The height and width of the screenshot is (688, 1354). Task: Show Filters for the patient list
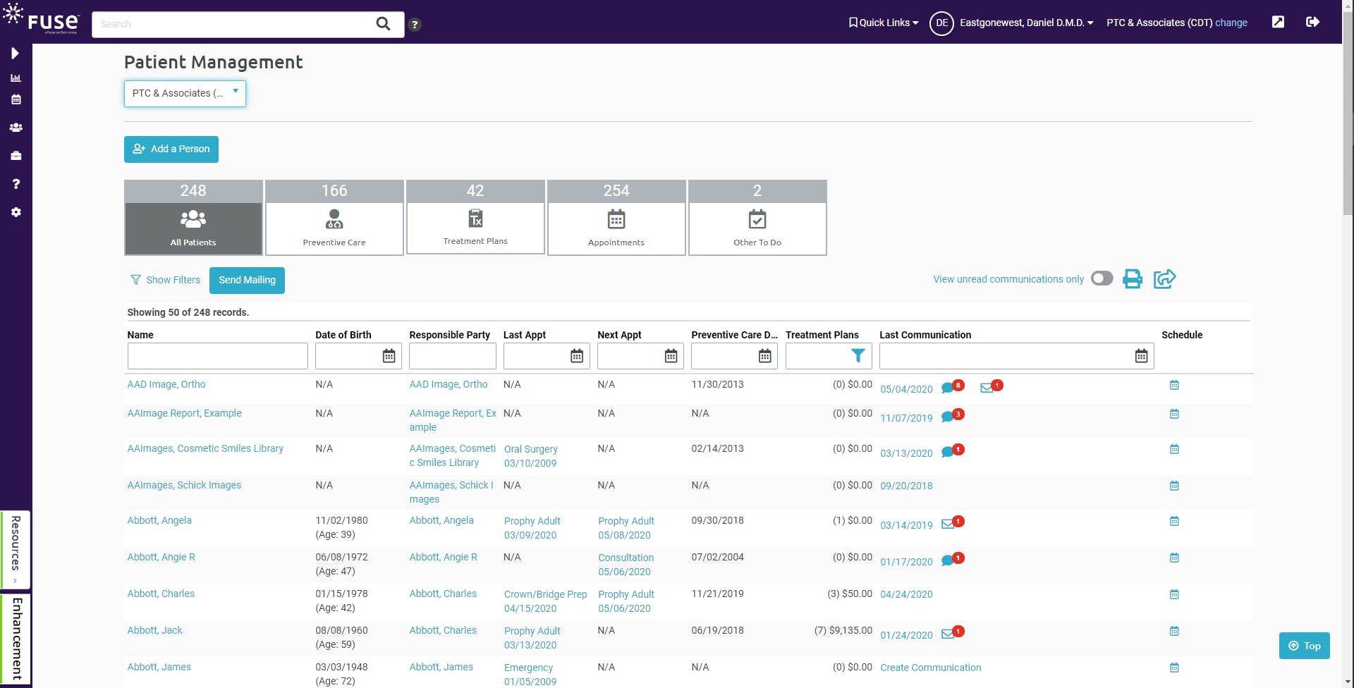tap(165, 280)
